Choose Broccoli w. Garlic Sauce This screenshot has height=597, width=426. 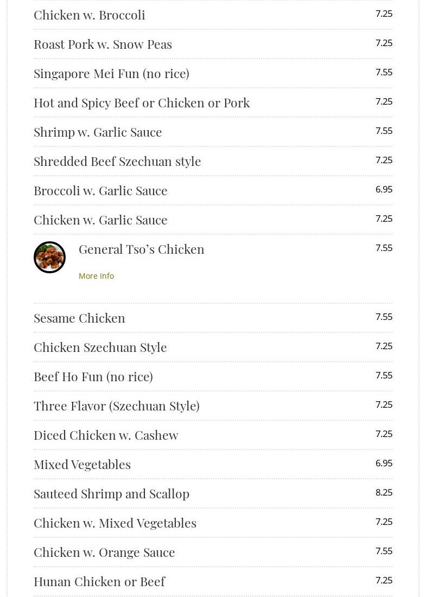(x=100, y=190)
